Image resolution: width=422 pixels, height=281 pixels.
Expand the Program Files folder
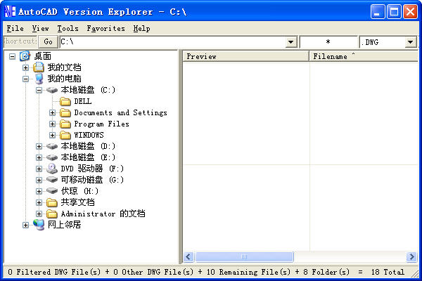pos(53,124)
